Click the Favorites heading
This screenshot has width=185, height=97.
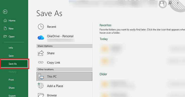coord(105,25)
